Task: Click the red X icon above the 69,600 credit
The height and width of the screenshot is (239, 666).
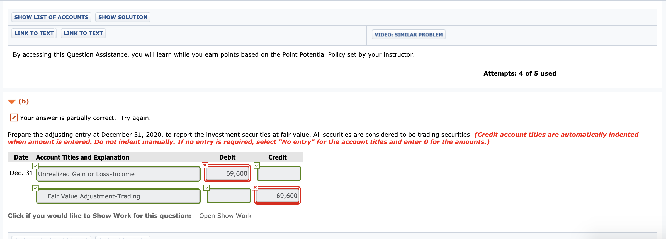Action: coord(255,188)
